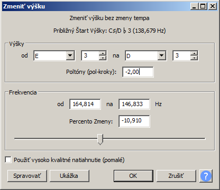Click the Spravovať button
The width and height of the screenshot is (220, 190).
pyautogui.click(x=27, y=176)
